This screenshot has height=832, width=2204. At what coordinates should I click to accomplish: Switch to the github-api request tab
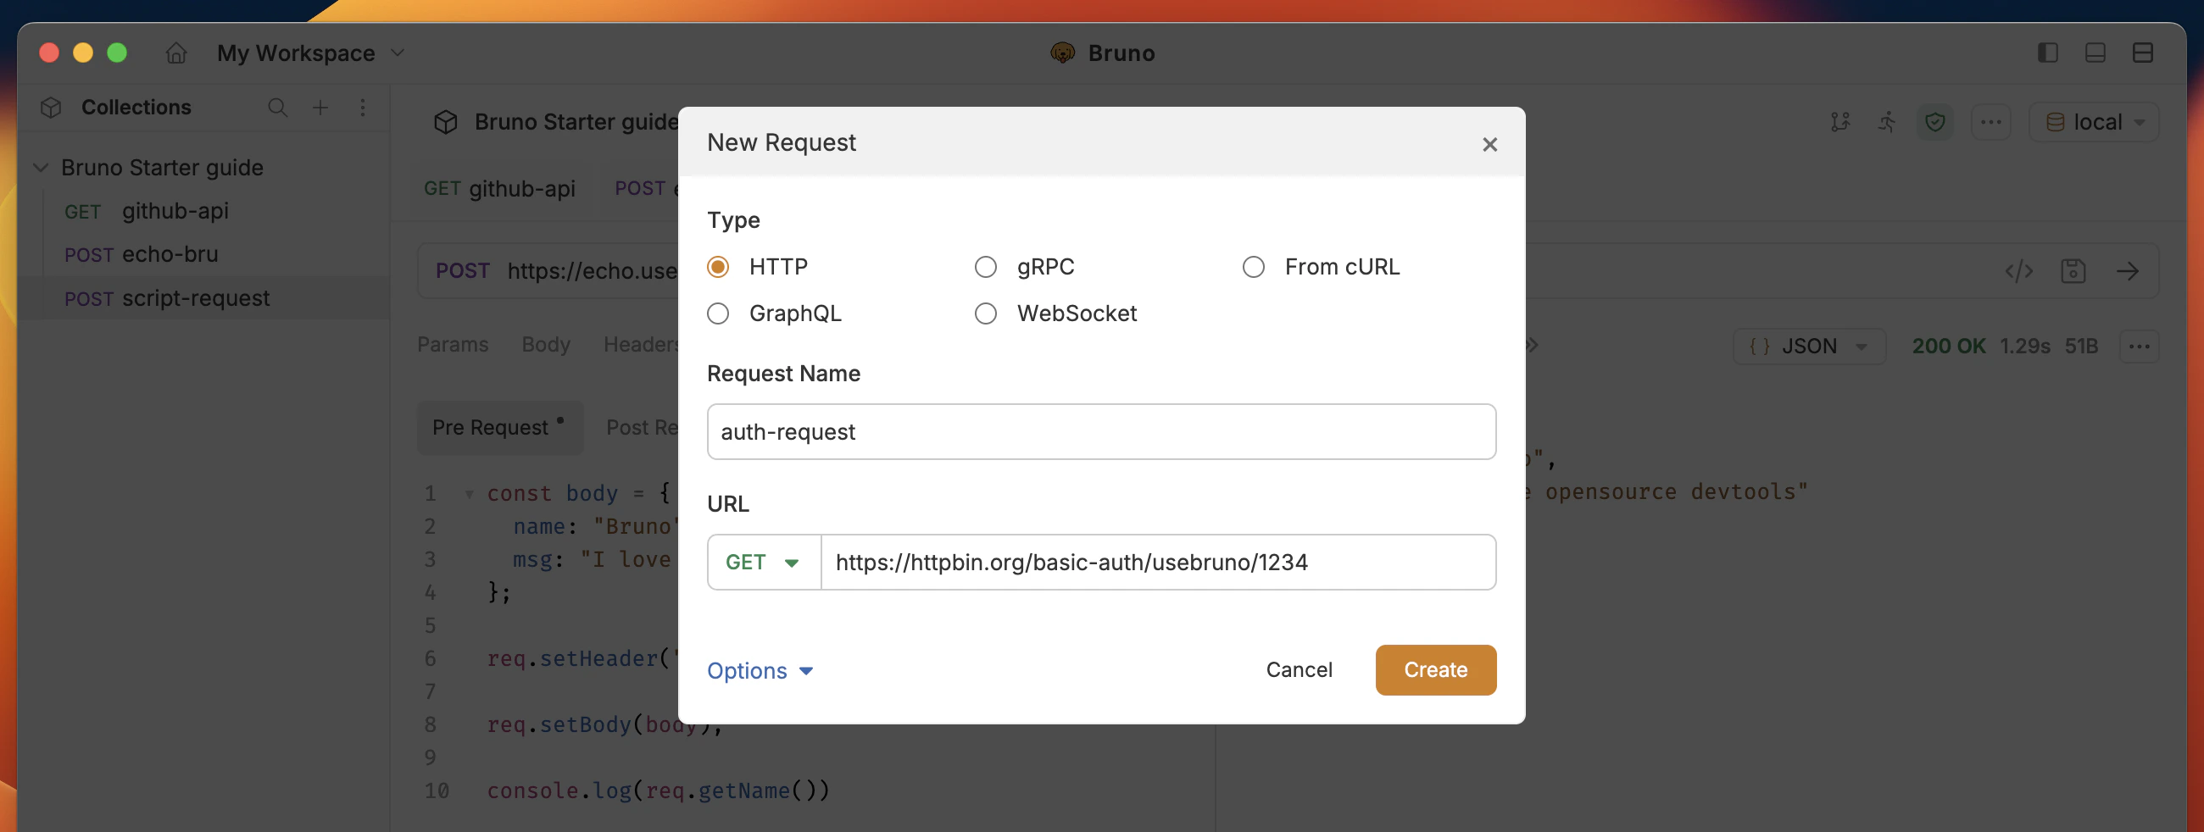[499, 188]
